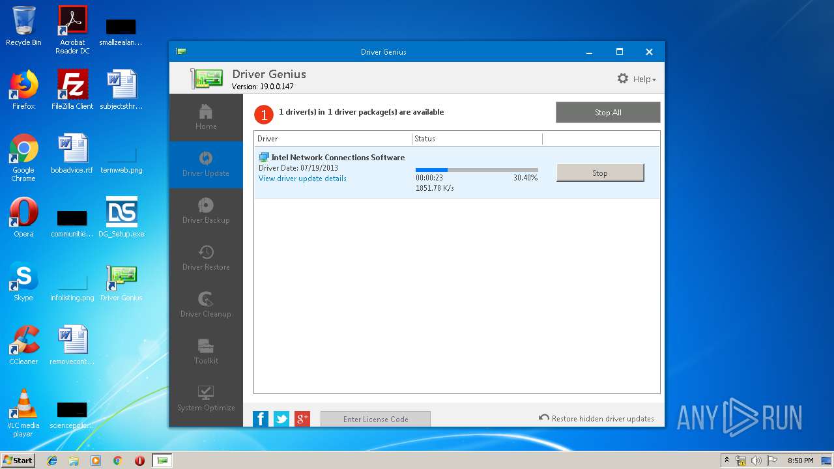Viewport: 834px width, 469px height.
Task: Open the FileZilla Client desktop shortcut
Action: pos(72,91)
